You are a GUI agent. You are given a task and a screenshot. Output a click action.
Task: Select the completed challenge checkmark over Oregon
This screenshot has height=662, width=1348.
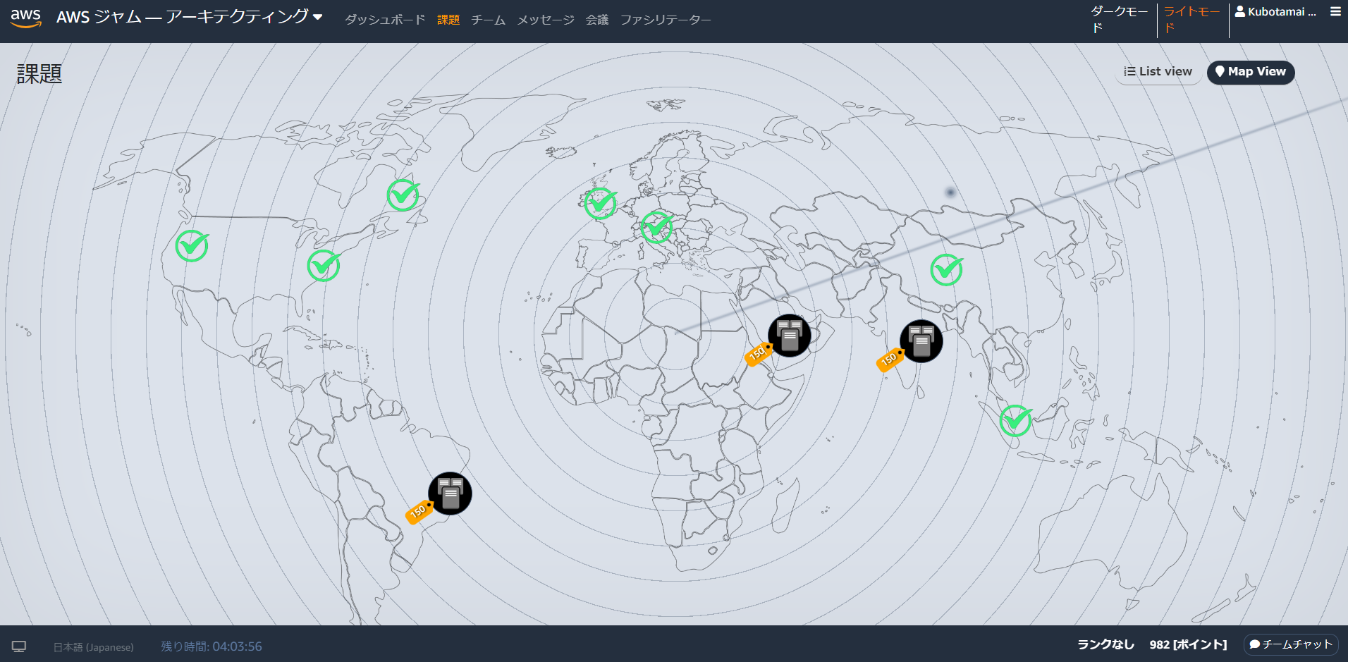coord(191,247)
